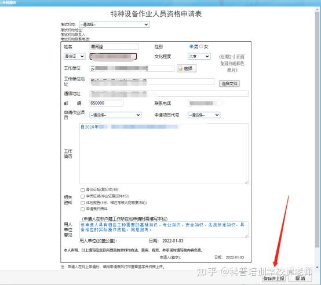Viewport: 321px width, 285px height.
Task: Click the 用人单位(加盖公章) label
Action: point(98,241)
